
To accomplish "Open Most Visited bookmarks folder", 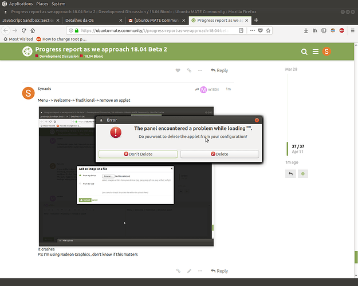I will tap(18, 39).
